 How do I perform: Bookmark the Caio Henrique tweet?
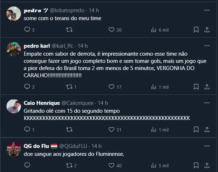[196, 129]
